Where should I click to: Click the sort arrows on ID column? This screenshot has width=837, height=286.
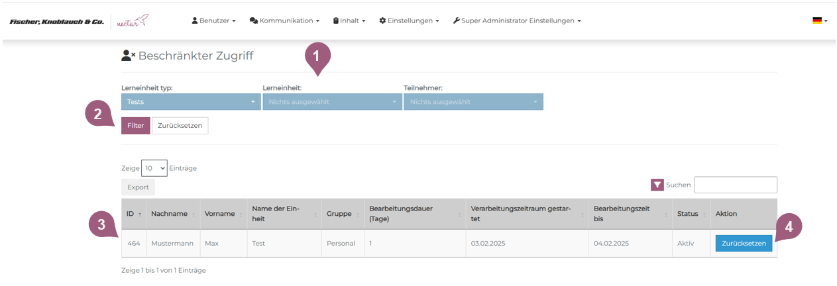140,215
